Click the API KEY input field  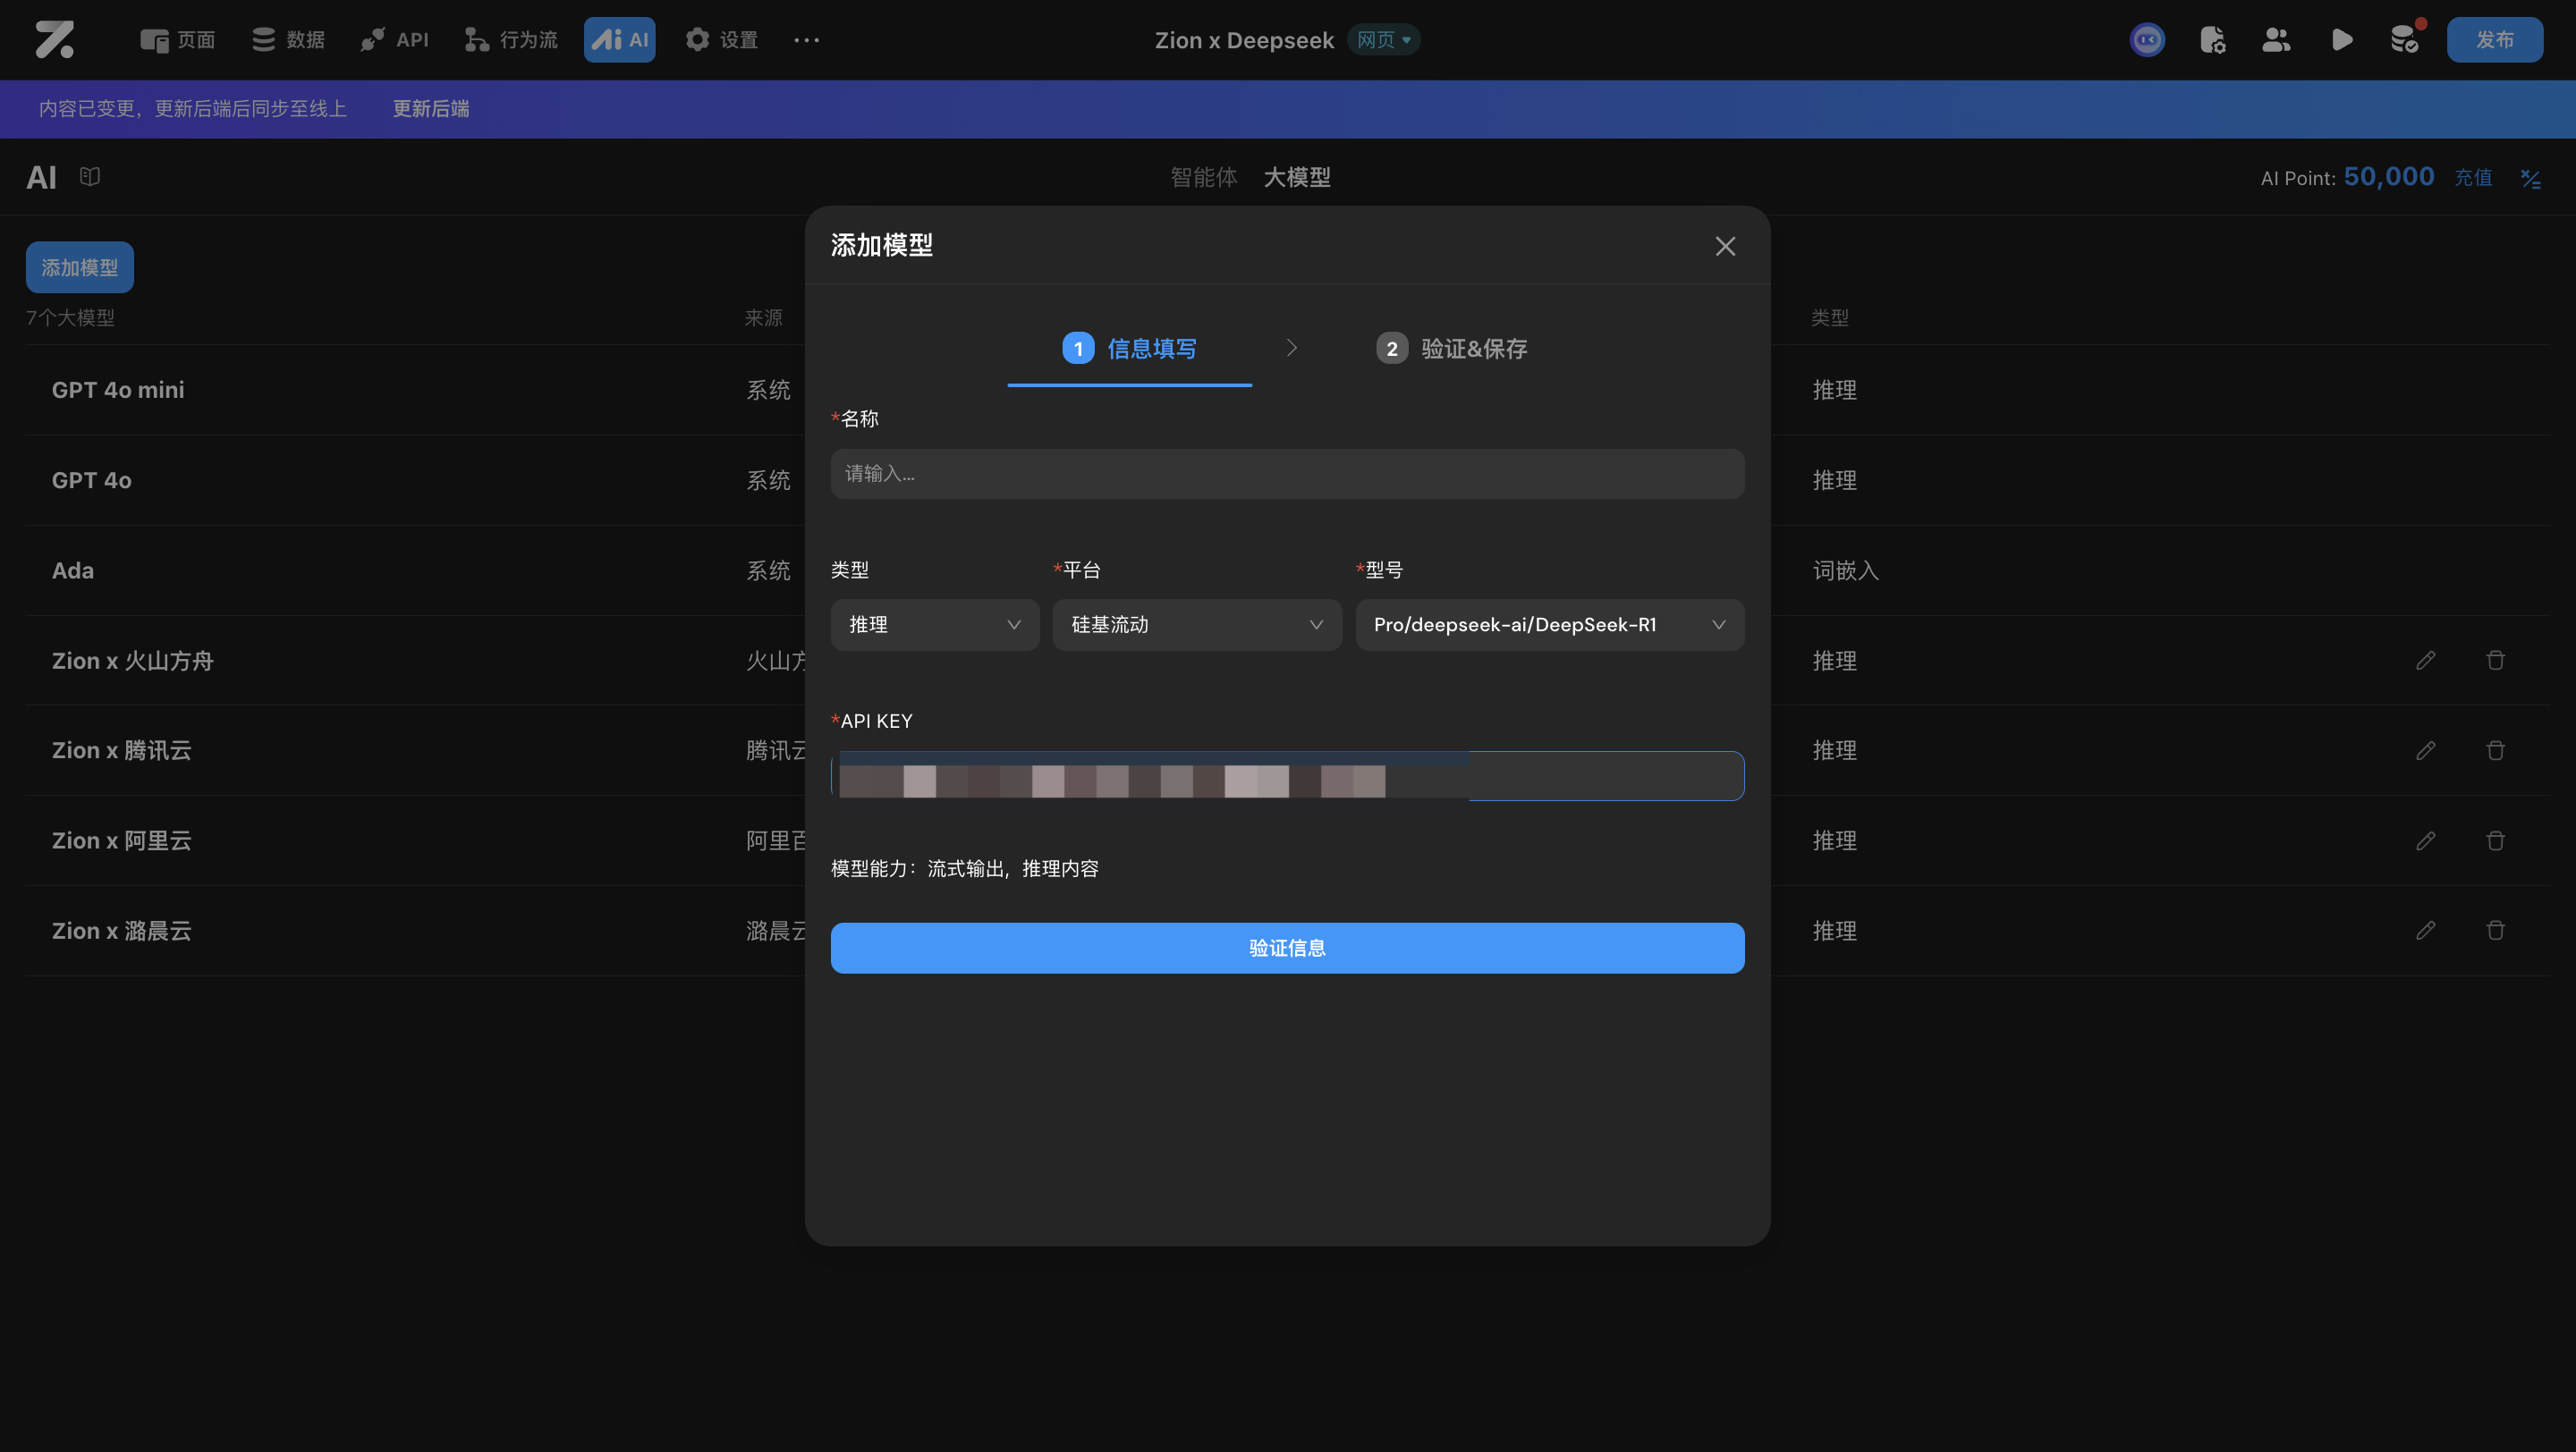[x=1287, y=775]
